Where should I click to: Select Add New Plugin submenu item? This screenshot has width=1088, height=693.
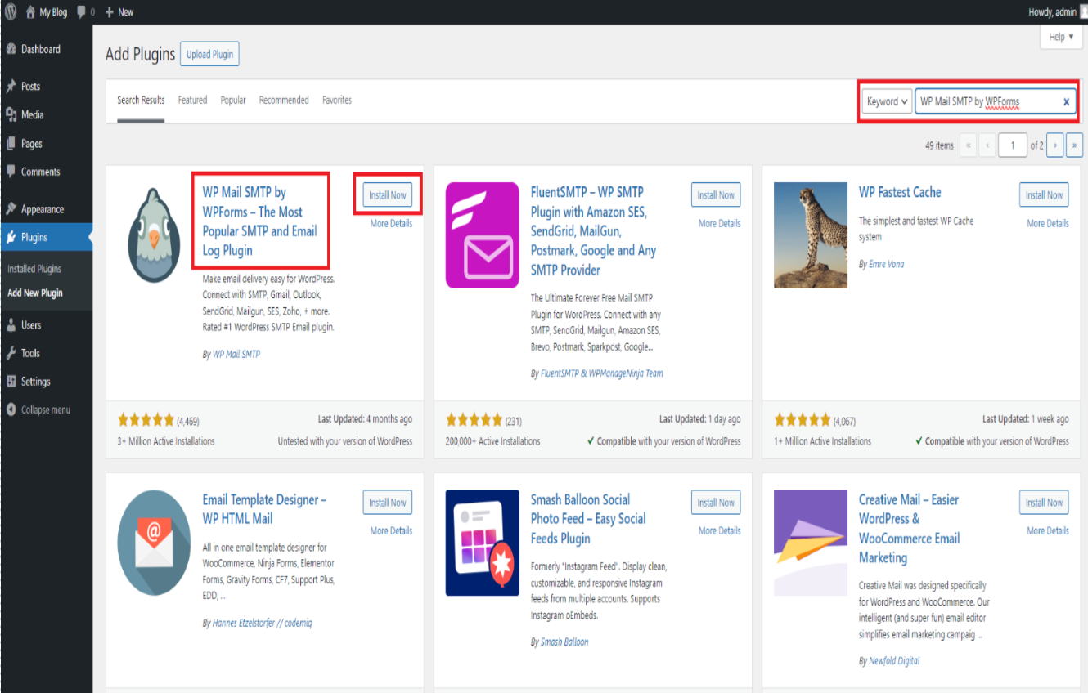pos(35,293)
